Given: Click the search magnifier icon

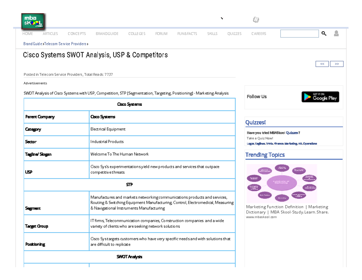Looking at the screenshot, I should click(324, 33).
